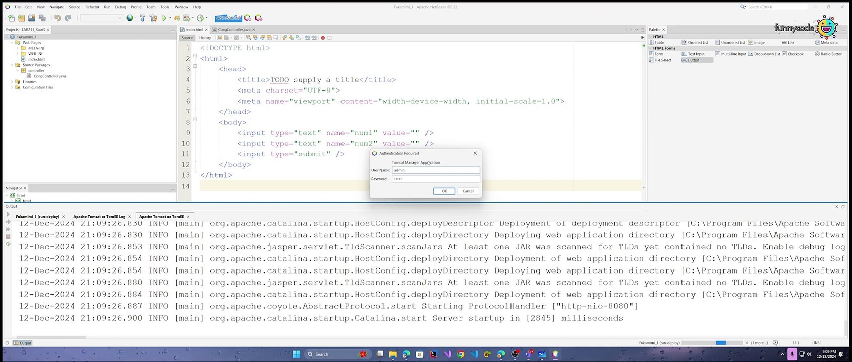The image size is (852, 362).
Task: Open the Debug menu
Action: [x=120, y=7]
